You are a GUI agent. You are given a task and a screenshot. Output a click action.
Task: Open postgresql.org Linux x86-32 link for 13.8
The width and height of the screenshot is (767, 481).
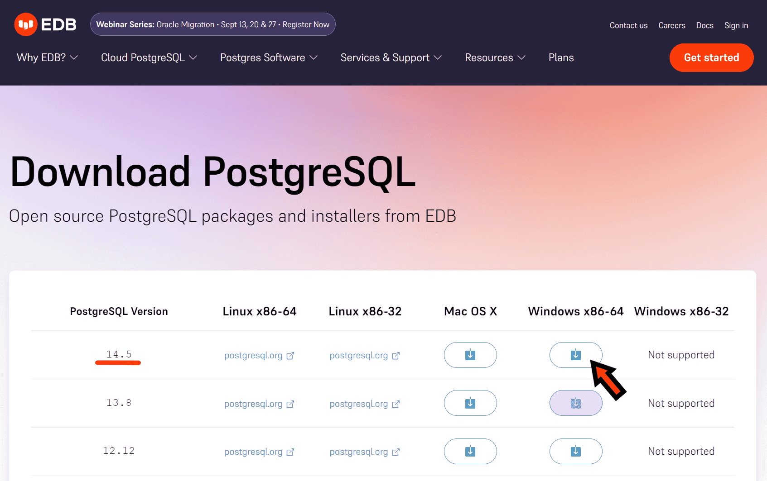pyautogui.click(x=365, y=404)
